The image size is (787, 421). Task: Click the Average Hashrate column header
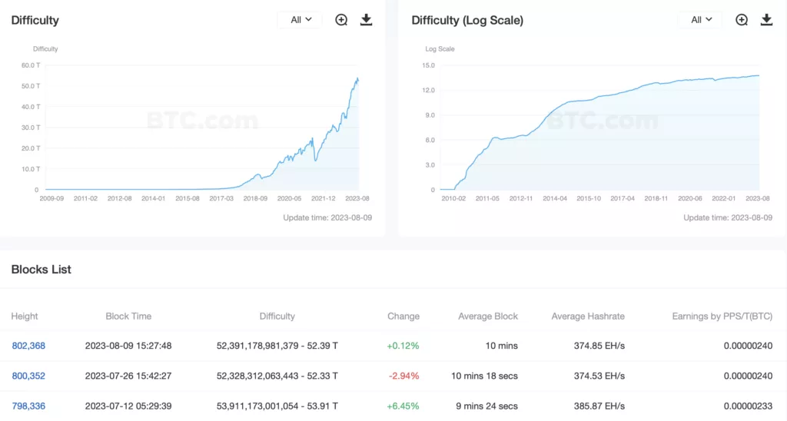(588, 316)
